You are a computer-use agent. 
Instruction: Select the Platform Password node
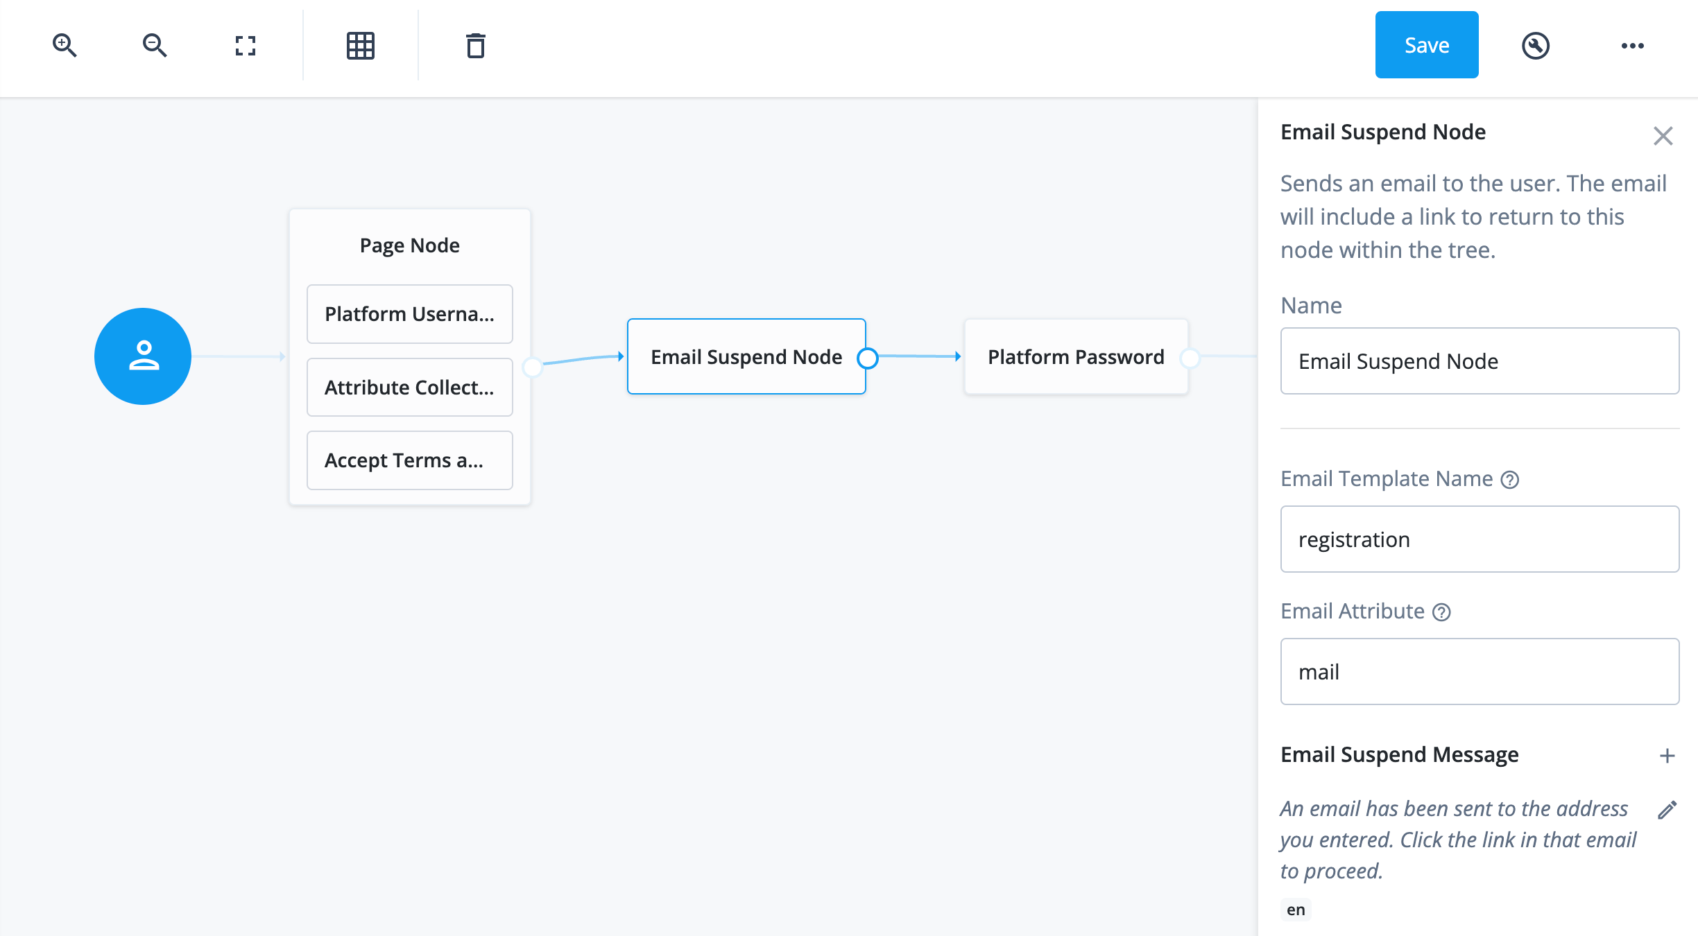(x=1076, y=356)
